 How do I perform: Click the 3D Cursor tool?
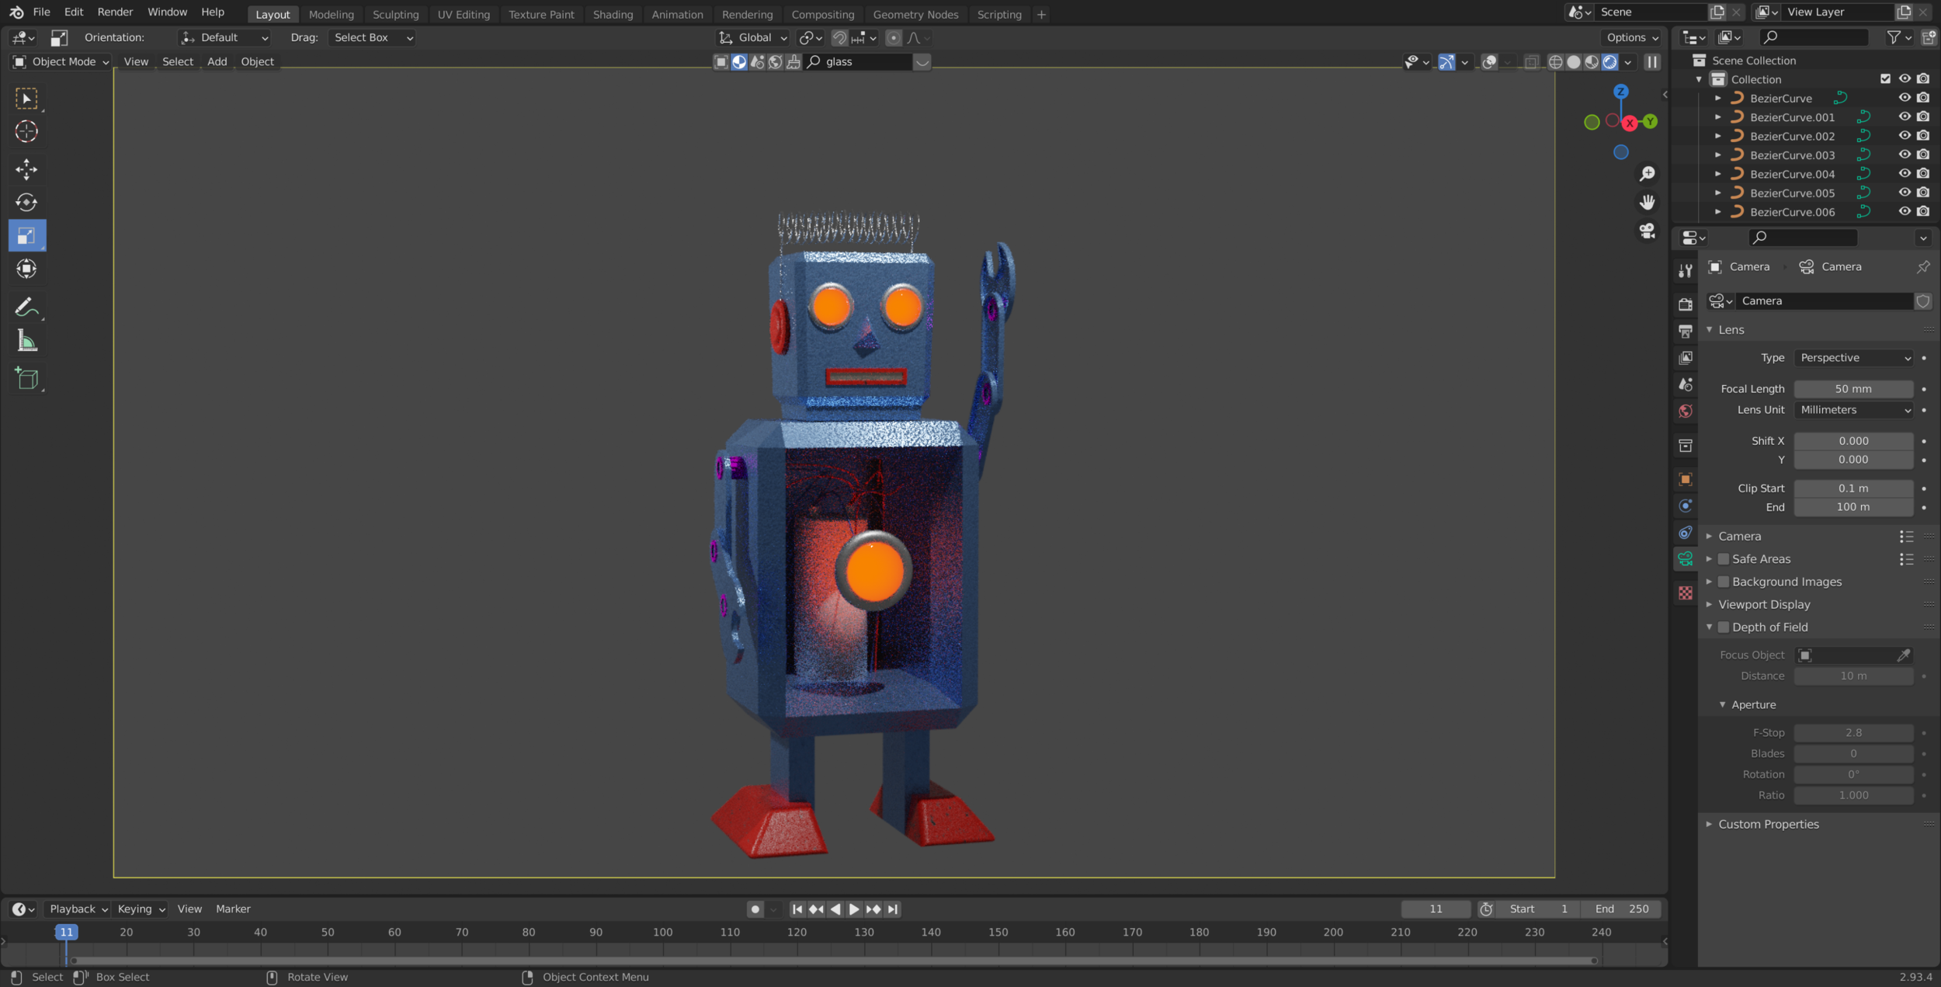point(26,131)
